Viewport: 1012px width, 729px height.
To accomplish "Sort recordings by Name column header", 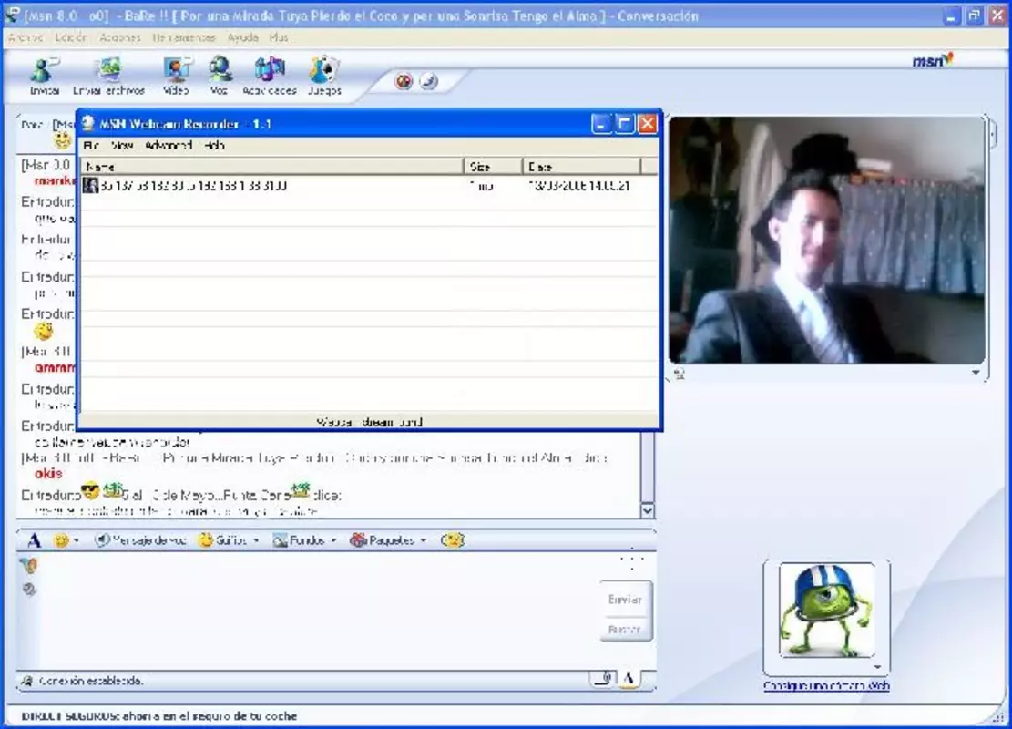I will 271,167.
